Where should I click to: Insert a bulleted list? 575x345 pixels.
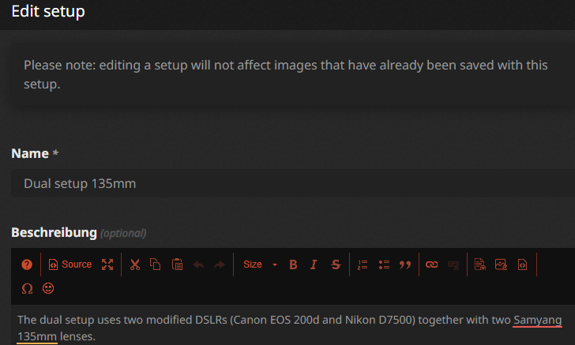(x=384, y=264)
